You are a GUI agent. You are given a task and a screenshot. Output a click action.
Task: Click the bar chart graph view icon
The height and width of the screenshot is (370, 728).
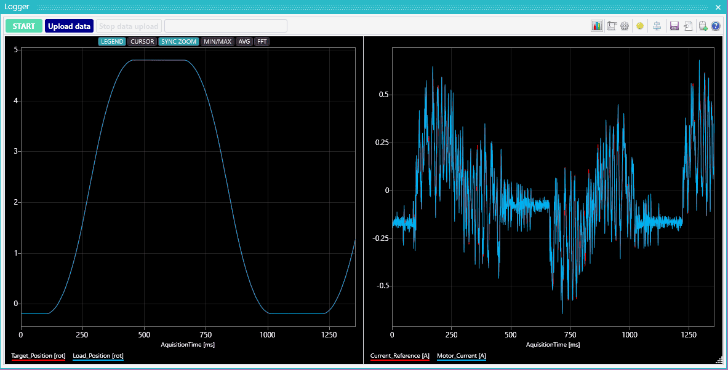[596, 26]
